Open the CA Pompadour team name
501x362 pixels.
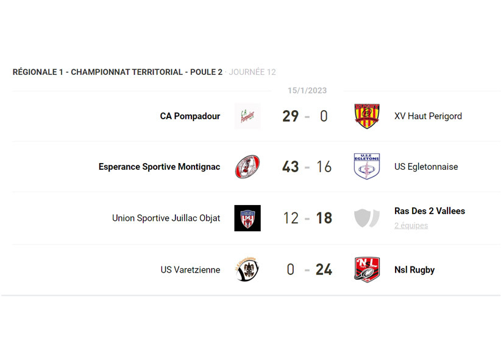coord(190,116)
